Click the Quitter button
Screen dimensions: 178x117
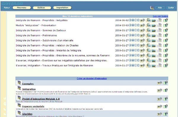(x=171, y=8)
